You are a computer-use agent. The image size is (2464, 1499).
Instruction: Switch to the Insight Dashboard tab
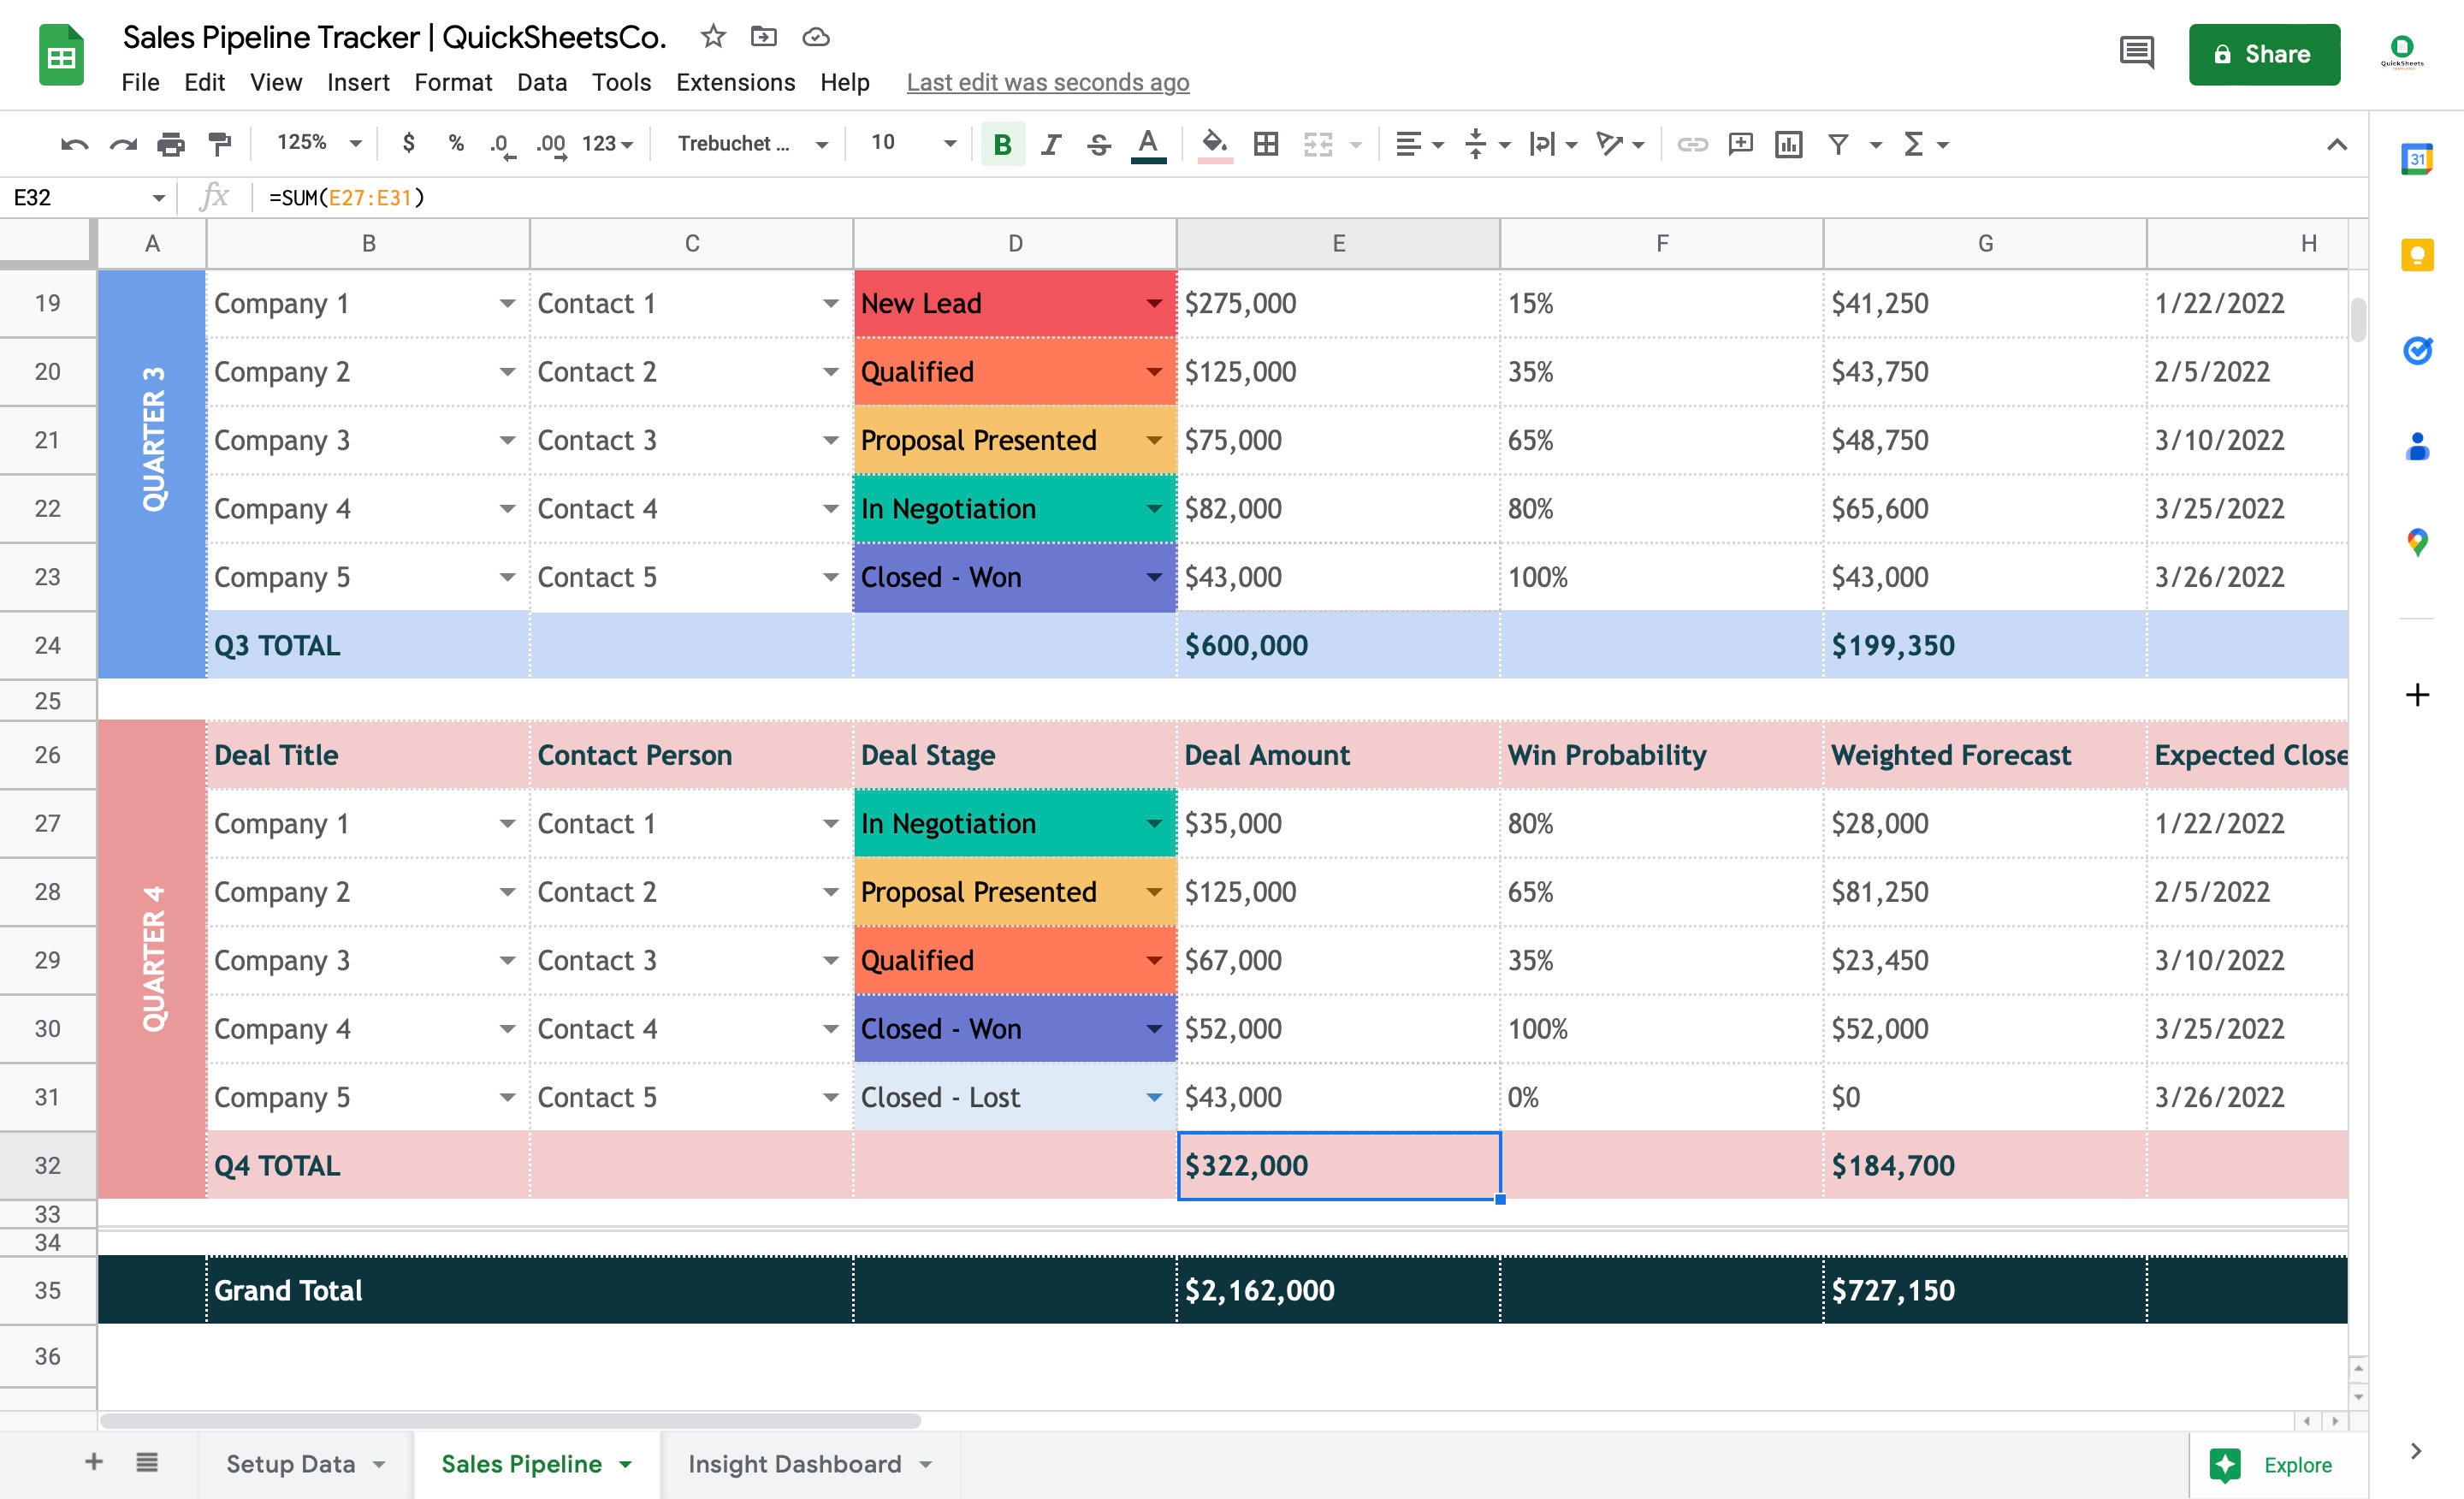[x=794, y=1464]
